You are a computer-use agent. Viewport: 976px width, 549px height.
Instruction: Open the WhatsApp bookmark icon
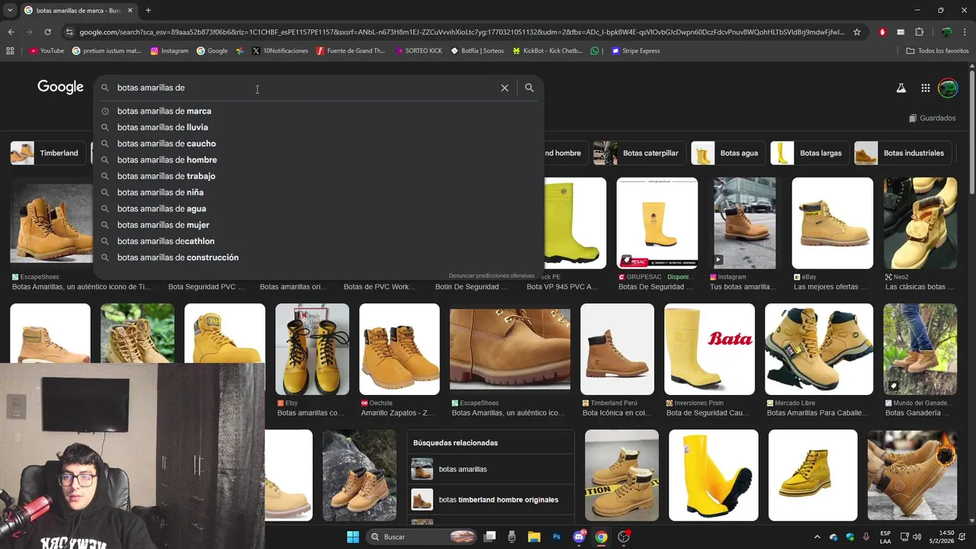click(595, 51)
